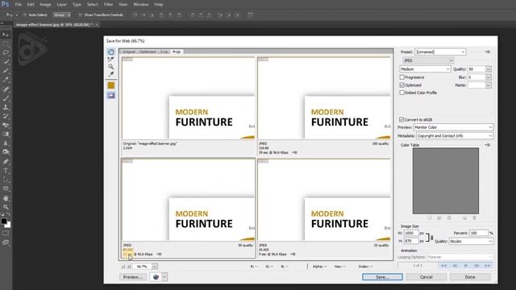The width and height of the screenshot is (516, 290).
Task: Click the Photoshop Ps logo icon
Action: point(6,4)
